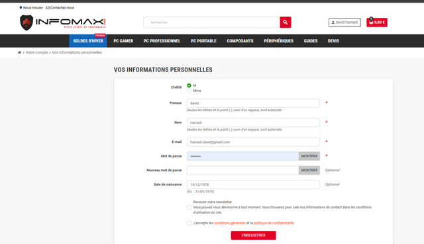Click the Prénom field containing david
Screen dimensions: 424x244
[x=253, y=103]
